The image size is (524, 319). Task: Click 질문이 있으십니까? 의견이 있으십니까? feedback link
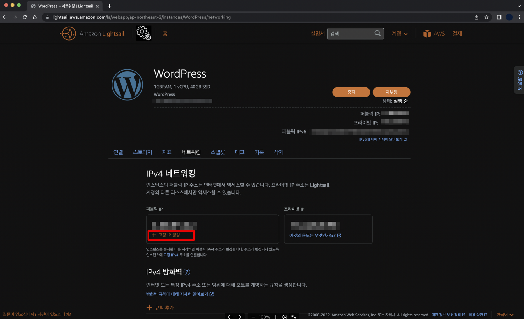point(37,314)
